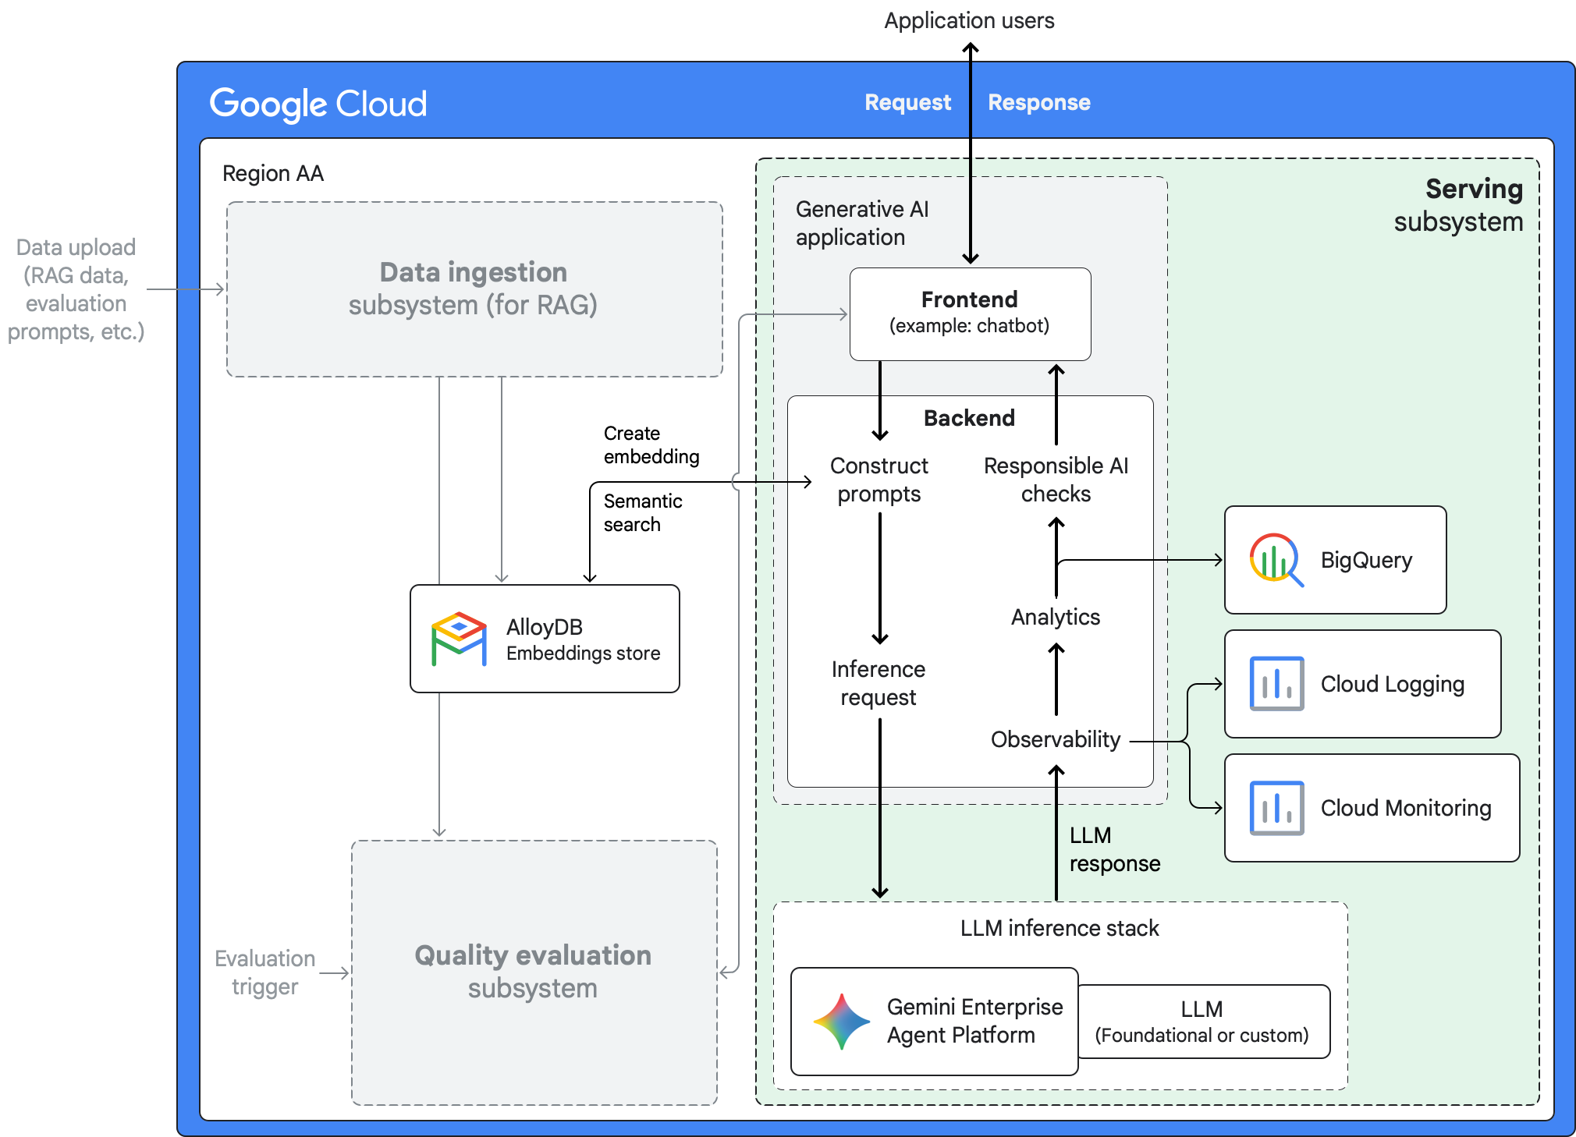
Task: Select the Frontend chatbot box
Action: 970,314
